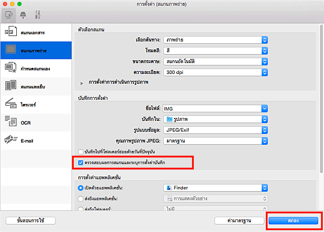Close the settings window with red button
This screenshot has height=232, width=324.
5,4
